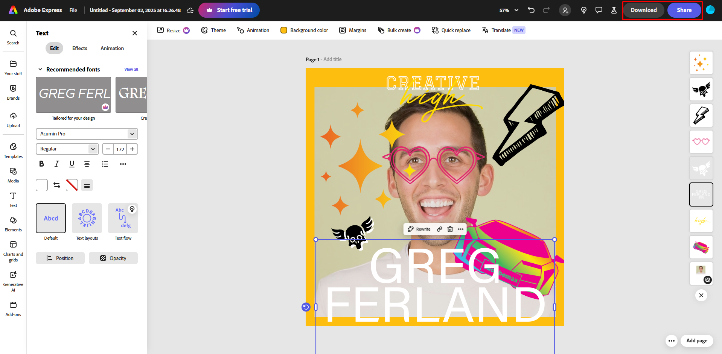Open the Upload panel

click(x=13, y=120)
